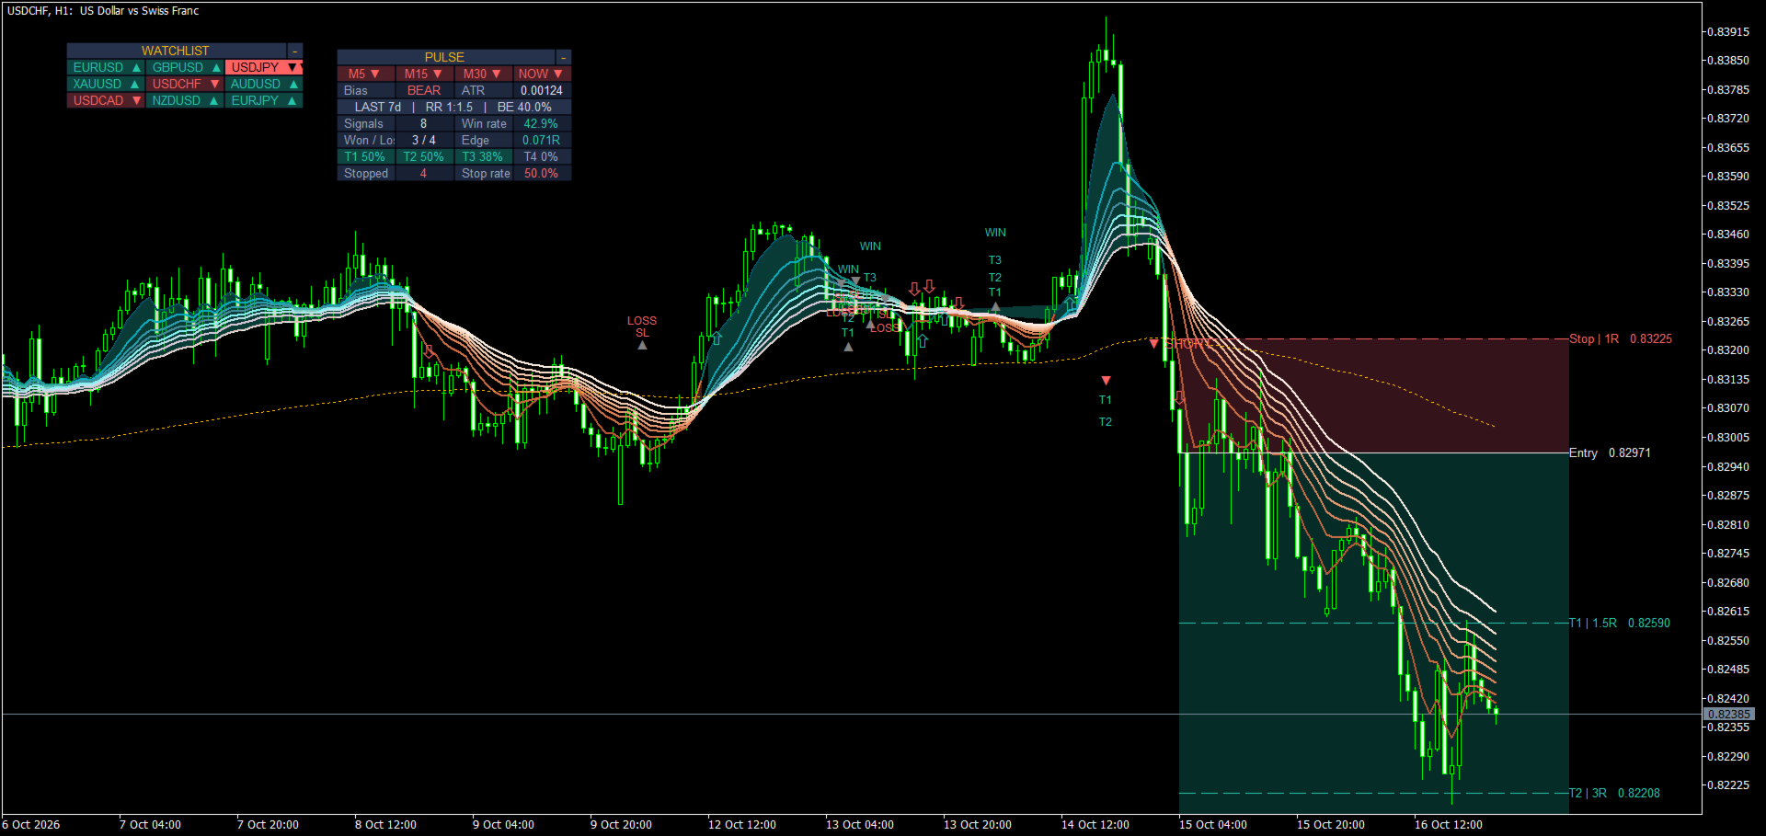Click the 15 Oct 04:00 time axis label

(x=1213, y=825)
